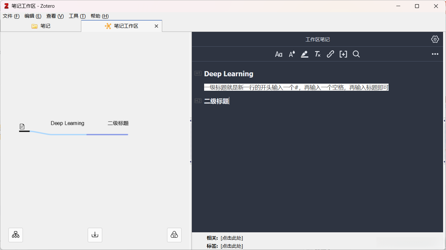The height and width of the screenshot is (250, 446).
Task: Open search in the note editor
Action: [x=356, y=54]
